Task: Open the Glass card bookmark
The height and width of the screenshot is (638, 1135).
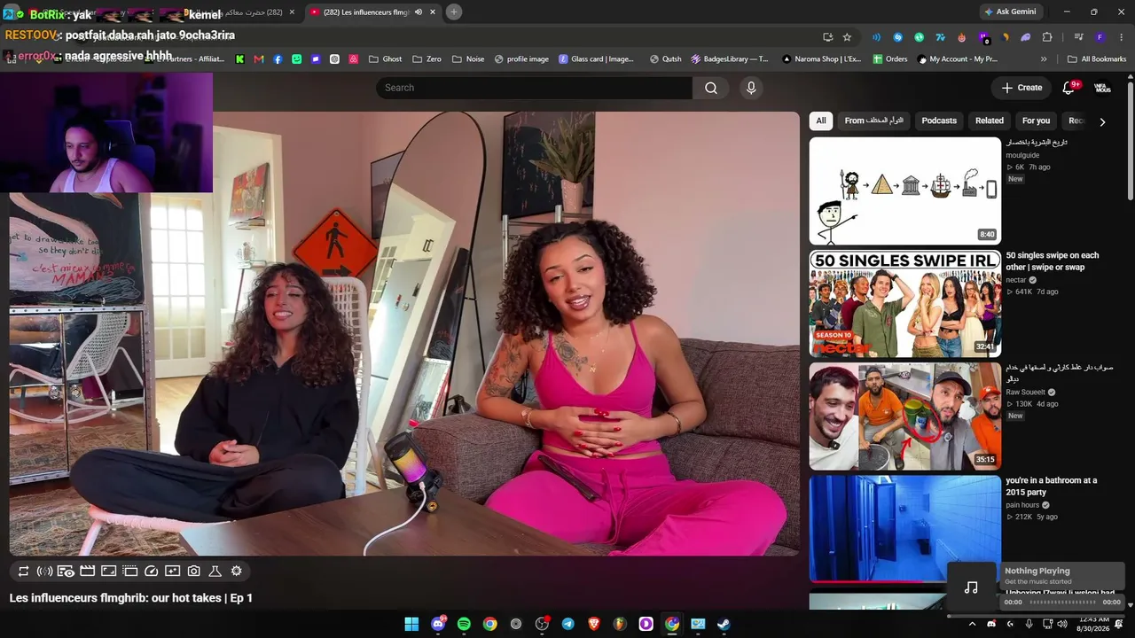Action: point(597,59)
